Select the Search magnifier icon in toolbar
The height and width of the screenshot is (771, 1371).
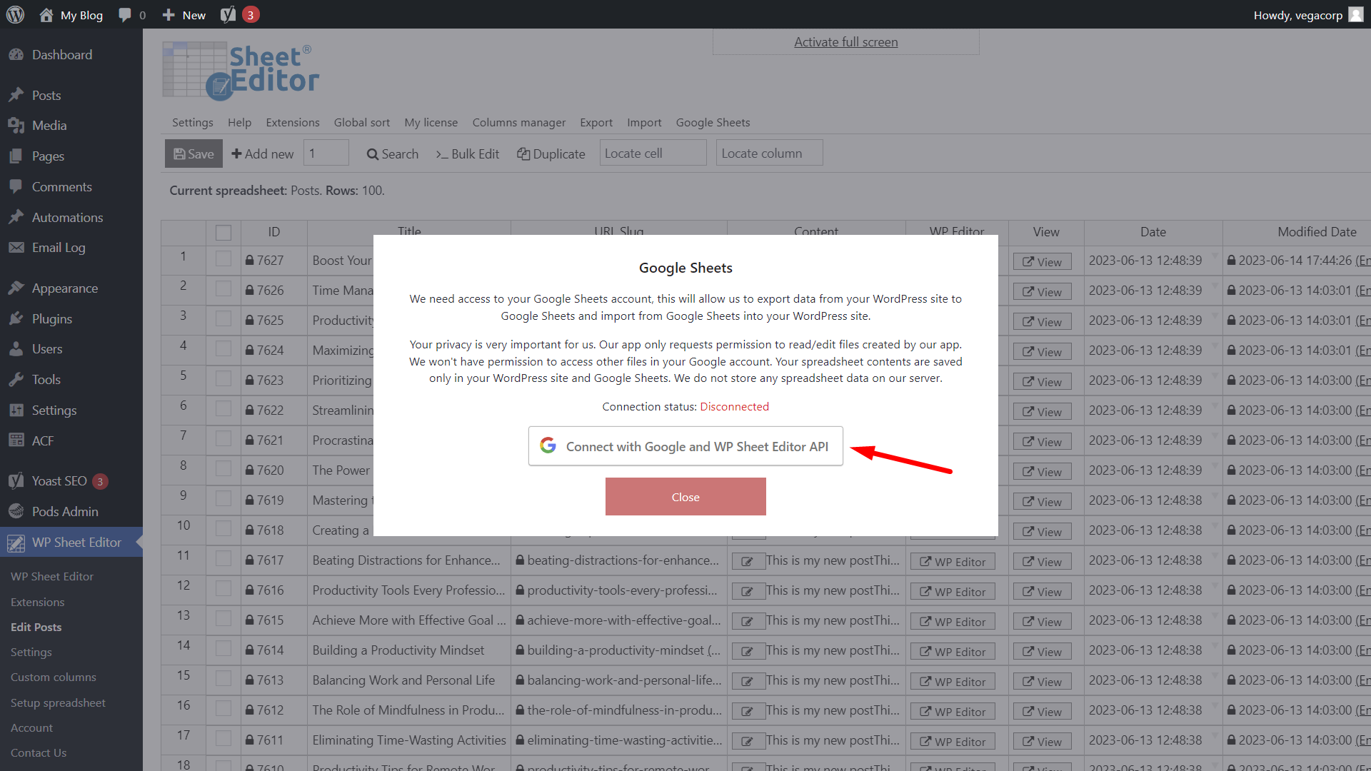click(371, 153)
